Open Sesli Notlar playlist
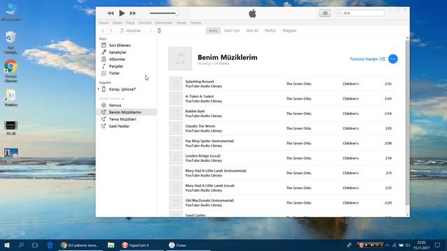This screenshot has height=251, width=447. 126,126
